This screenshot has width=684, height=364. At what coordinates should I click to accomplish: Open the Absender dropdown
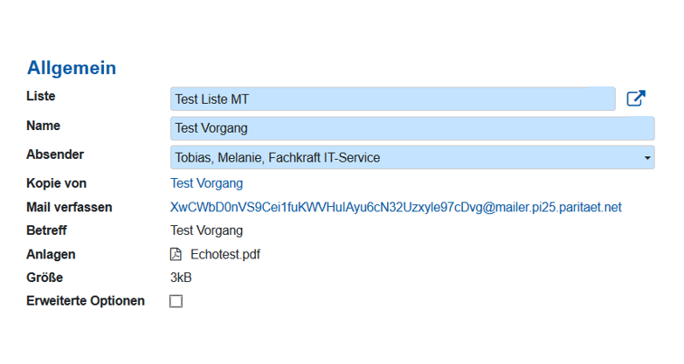tap(411, 158)
